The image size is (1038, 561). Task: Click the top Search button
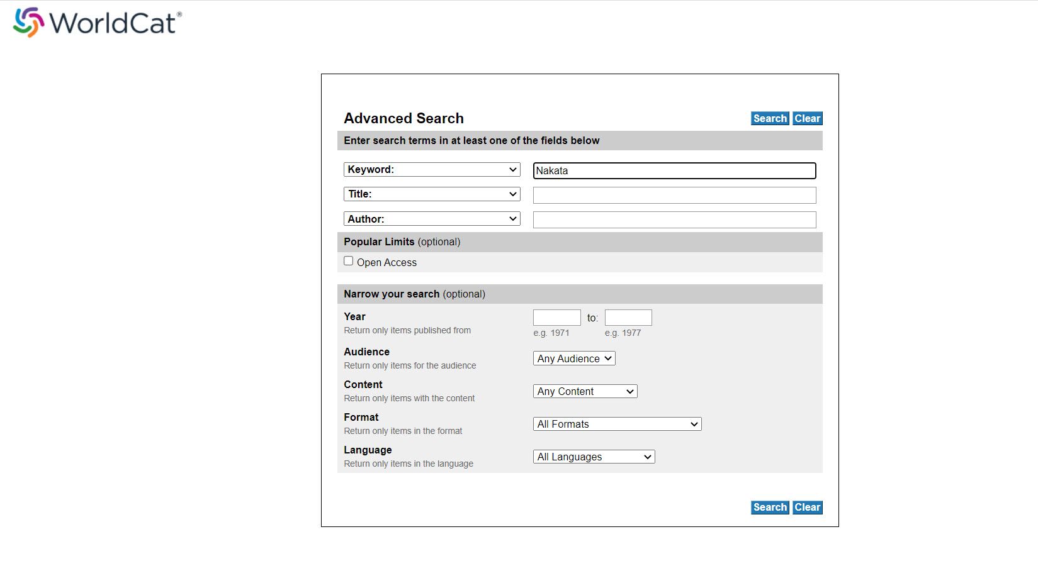pyautogui.click(x=769, y=118)
